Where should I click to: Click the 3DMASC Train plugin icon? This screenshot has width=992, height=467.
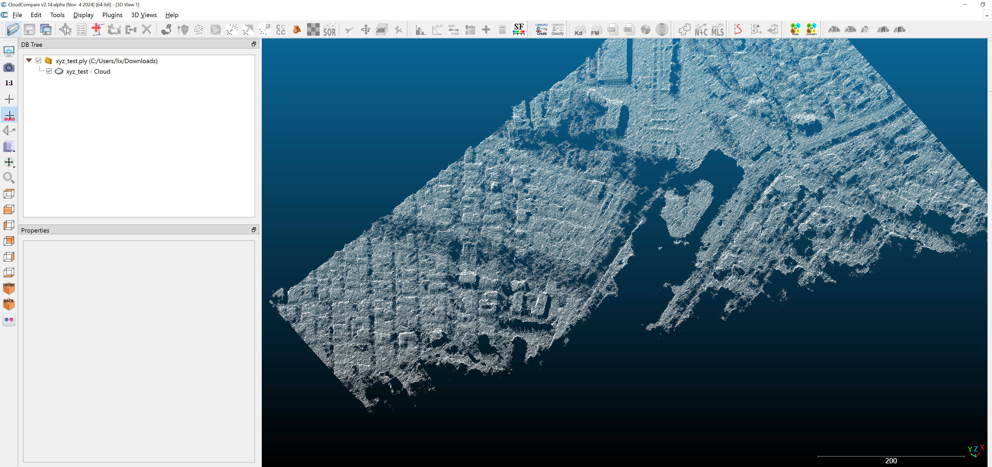point(795,29)
